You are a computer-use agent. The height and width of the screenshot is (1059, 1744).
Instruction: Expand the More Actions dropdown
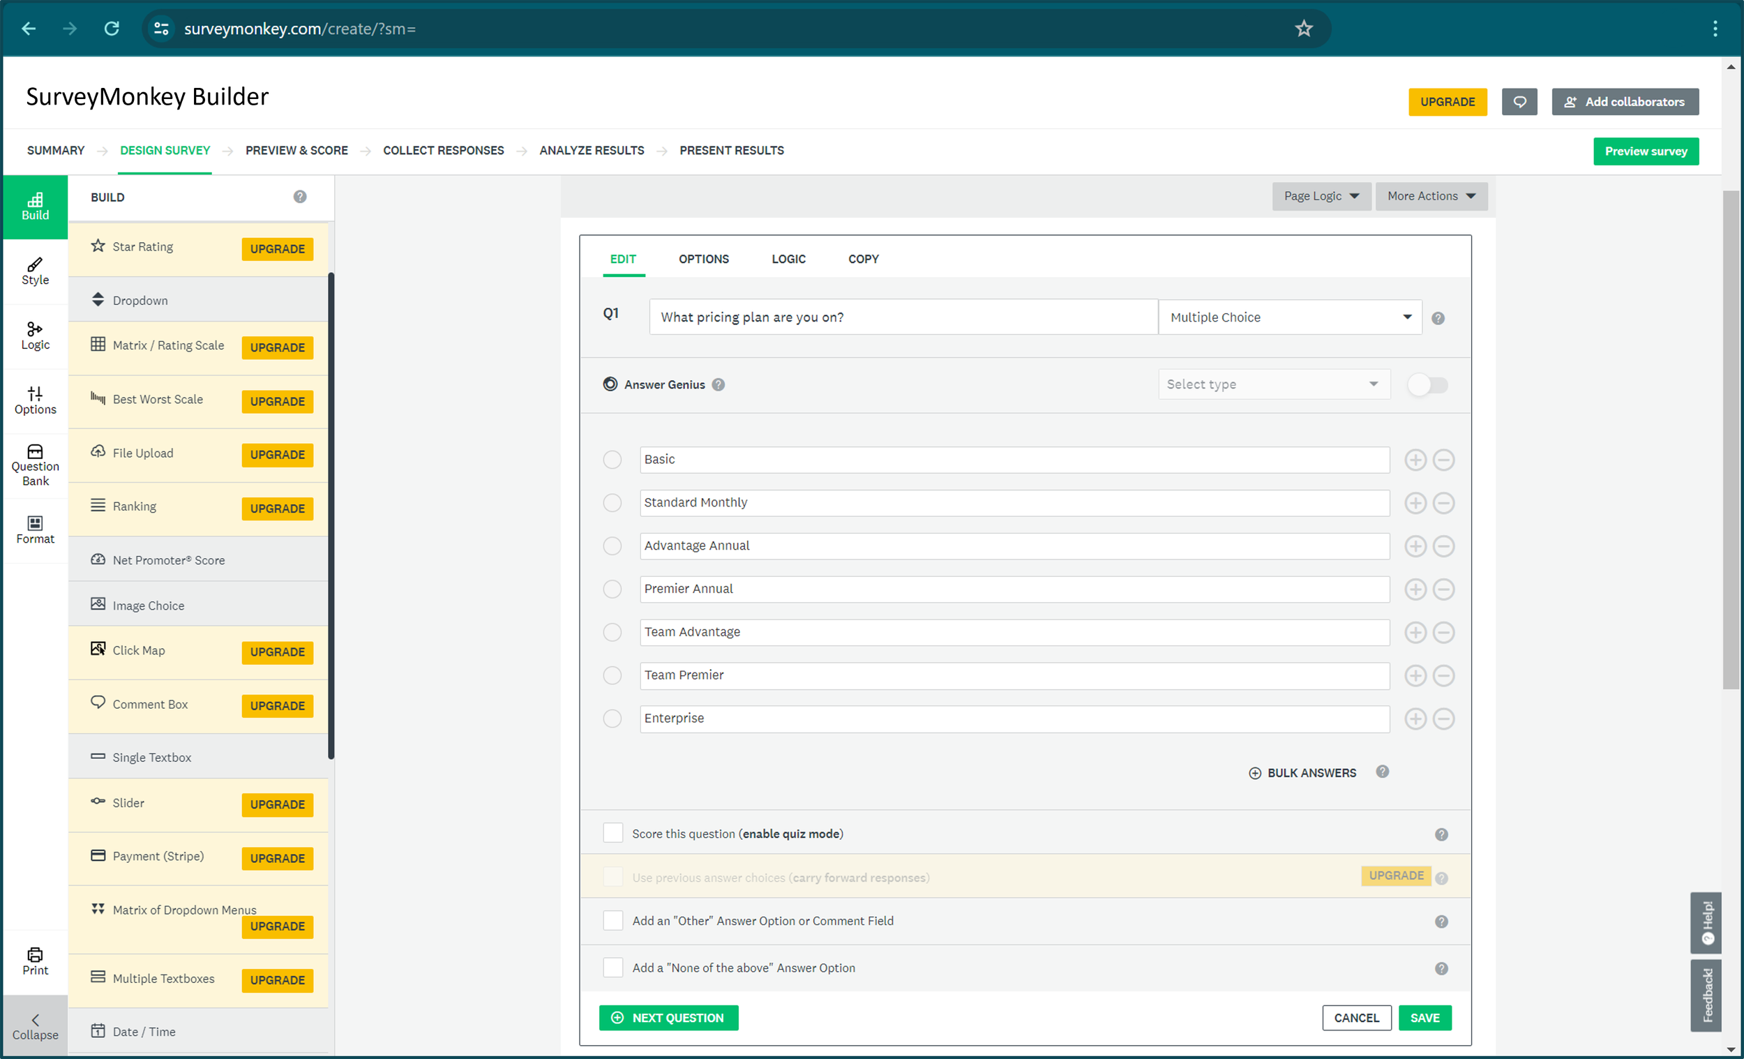click(1431, 196)
